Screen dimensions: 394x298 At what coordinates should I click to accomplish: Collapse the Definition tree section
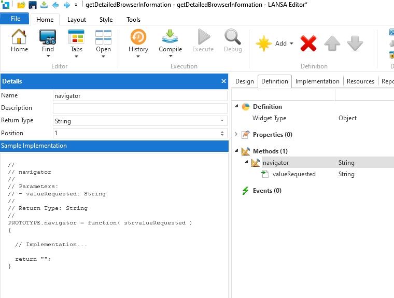[x=237, y=106]
